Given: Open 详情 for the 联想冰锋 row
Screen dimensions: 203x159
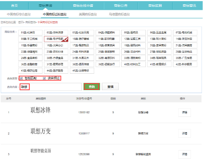Looking at the screenshot, I should point(184,112).
